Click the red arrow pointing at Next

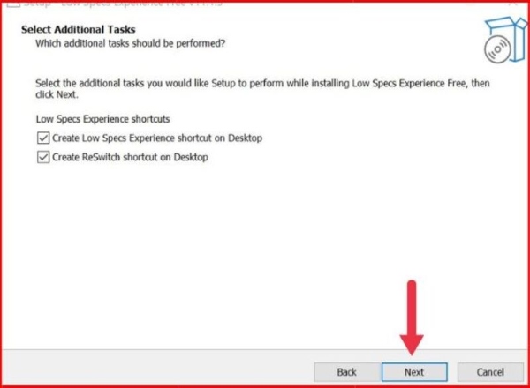tap(412, 317)
